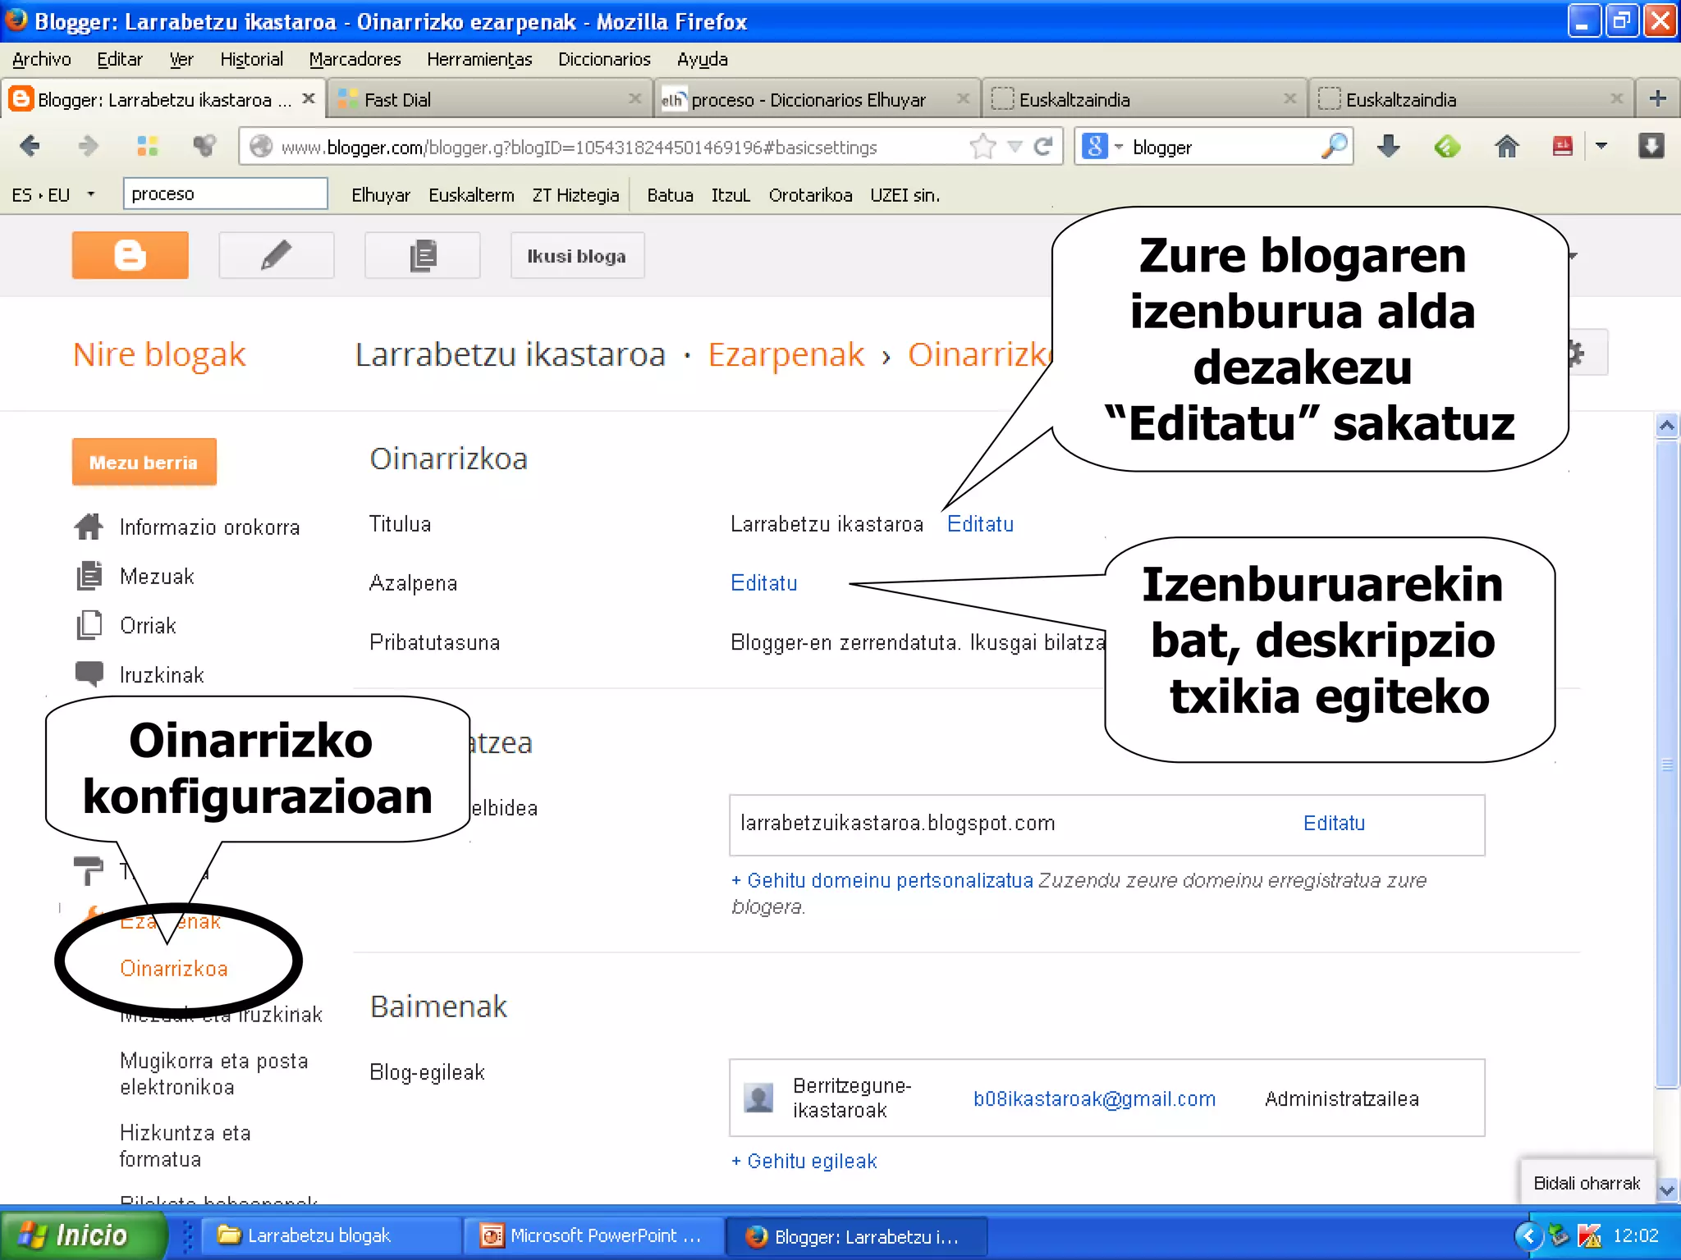Click the browser forward arrow
The width and height of the screenshot is (1681, 1260).
(x=88, y=147)
